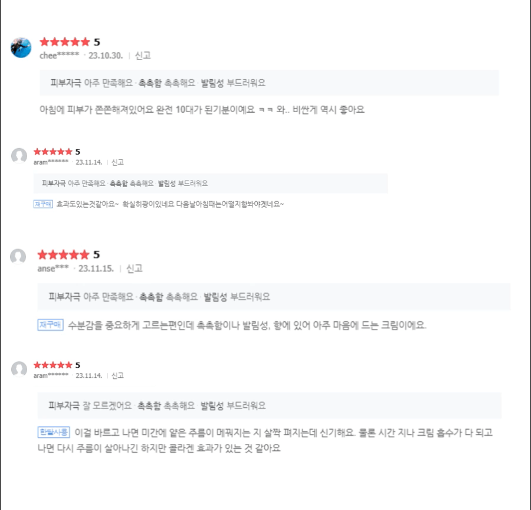Viewport: 531px width, 510px height.
Task: Click the default avatar beside anse***
Action: 19,256
